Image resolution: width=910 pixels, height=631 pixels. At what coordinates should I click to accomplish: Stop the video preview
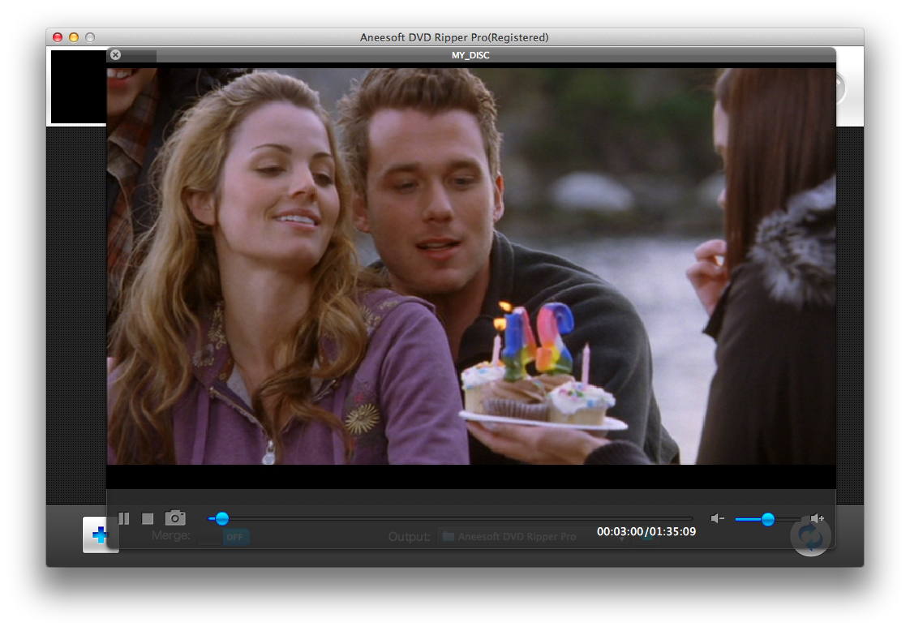point(148,518)
